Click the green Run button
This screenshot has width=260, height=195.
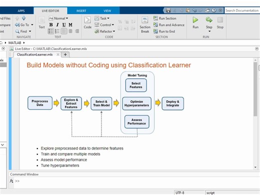195,22
